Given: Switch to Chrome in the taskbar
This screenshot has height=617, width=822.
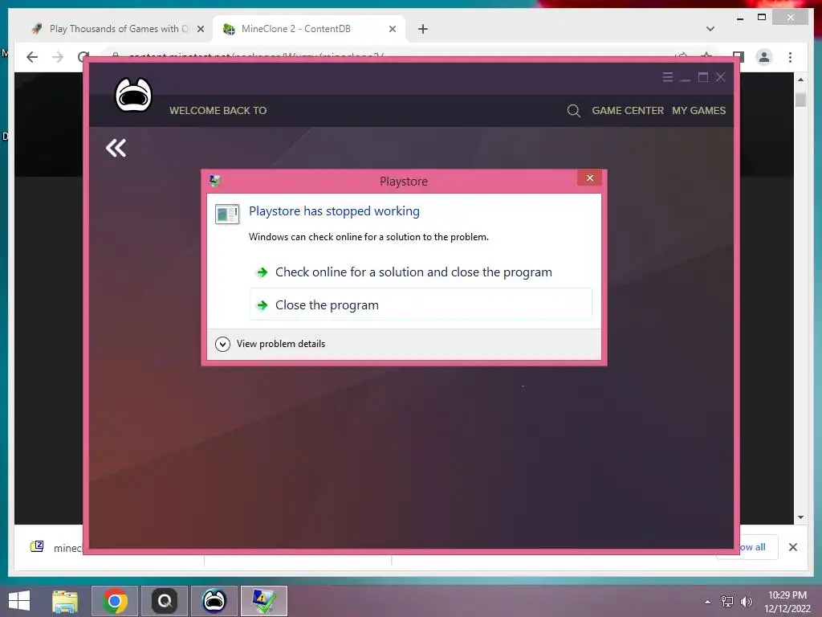Looking at the screenshot, I should pos(115,601).
